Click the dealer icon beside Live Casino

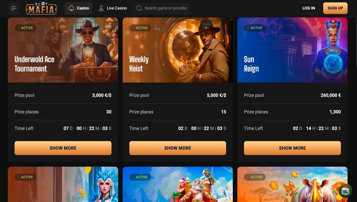pos(101,8)
